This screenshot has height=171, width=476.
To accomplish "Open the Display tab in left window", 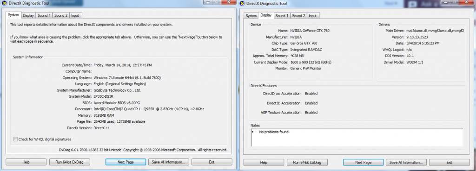I will coord(28,15).
